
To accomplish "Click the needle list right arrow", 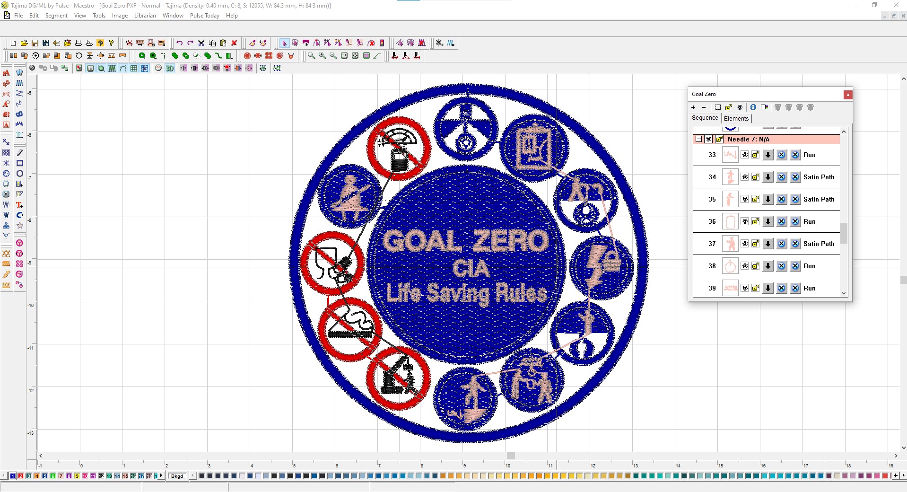I will click(161, 475).
